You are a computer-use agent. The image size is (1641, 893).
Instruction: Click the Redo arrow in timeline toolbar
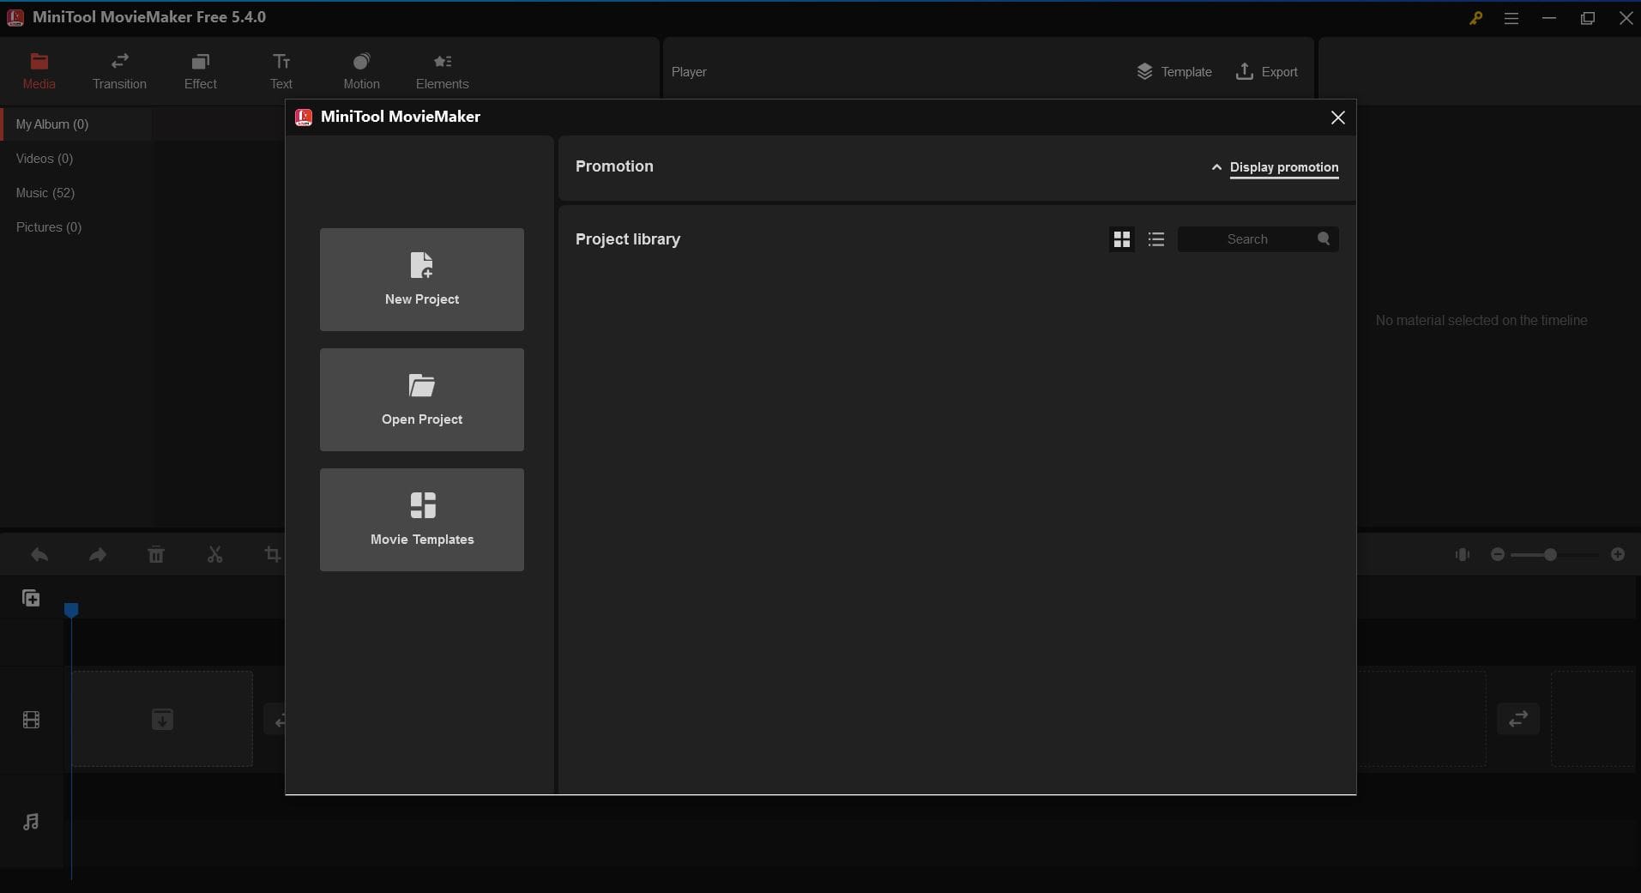point(98,555)
